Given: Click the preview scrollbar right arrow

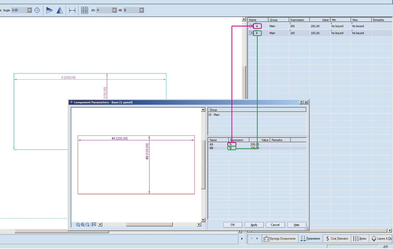Looking at the screenshot, I should coord(199,224).
